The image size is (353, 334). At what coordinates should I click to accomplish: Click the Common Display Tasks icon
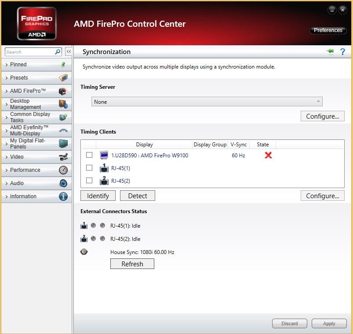pyautogui.click(x=63, y=117)
